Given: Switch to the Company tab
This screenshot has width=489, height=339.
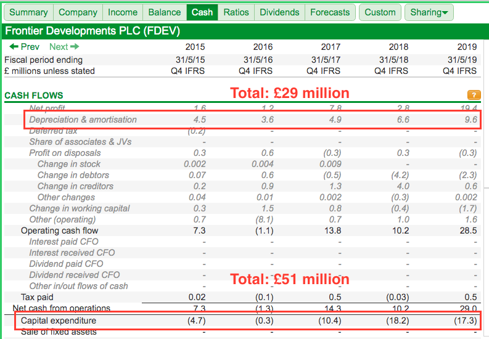Looking at the screenshot, I should click(x=78, y=12).
